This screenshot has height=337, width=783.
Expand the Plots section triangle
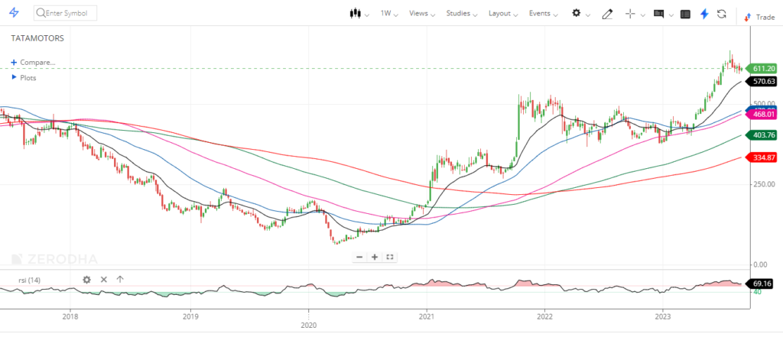tap(14, 77)
